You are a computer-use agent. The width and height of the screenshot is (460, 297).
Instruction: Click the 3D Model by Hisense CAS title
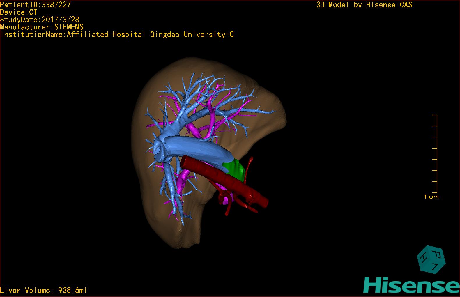tap(364, 5)
